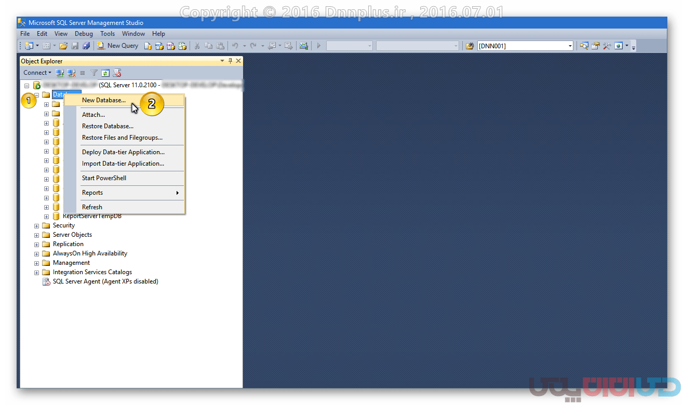Viewport: 684px width, 405px height.
Task: Expand the Security folder node
Action: coord(37,226)
